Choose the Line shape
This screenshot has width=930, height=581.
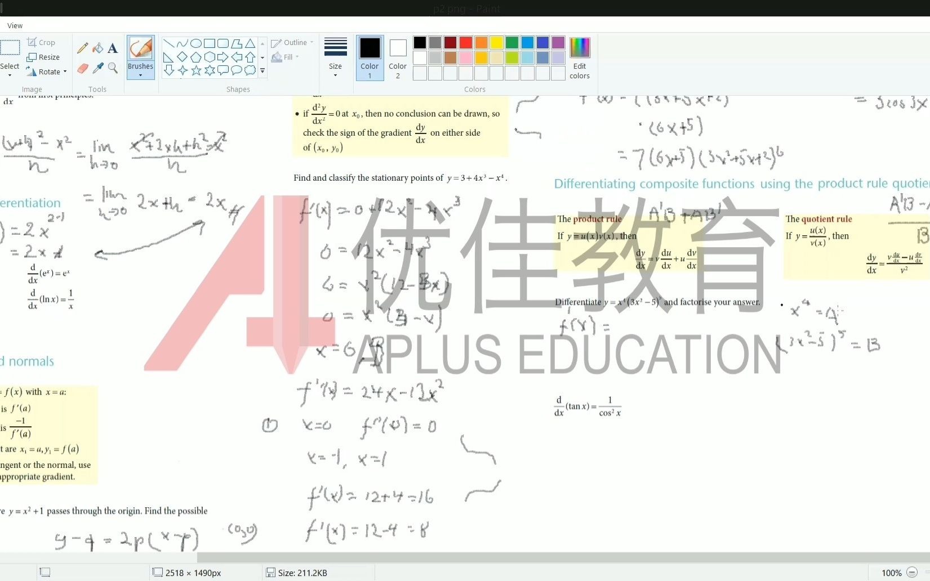(x=168, y=43)
